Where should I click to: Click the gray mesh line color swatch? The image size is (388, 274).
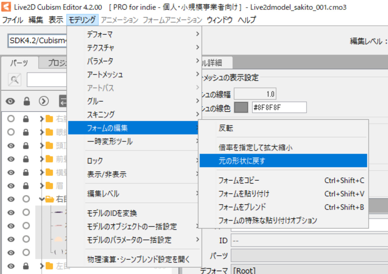pyautogui.click(x=241, y=107)
